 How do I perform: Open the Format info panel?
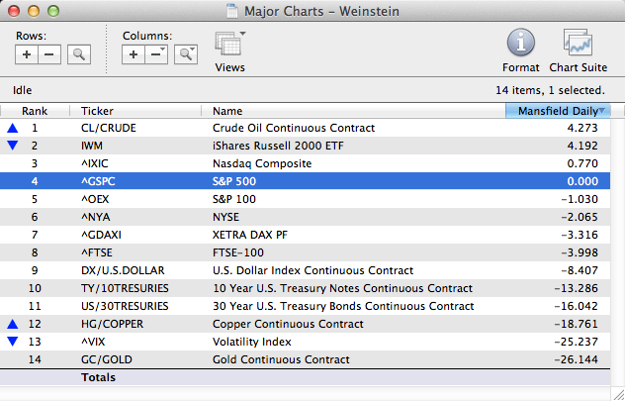tap(520, 45)
